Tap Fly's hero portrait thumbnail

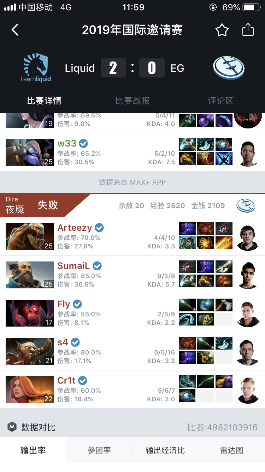(30, 313)
